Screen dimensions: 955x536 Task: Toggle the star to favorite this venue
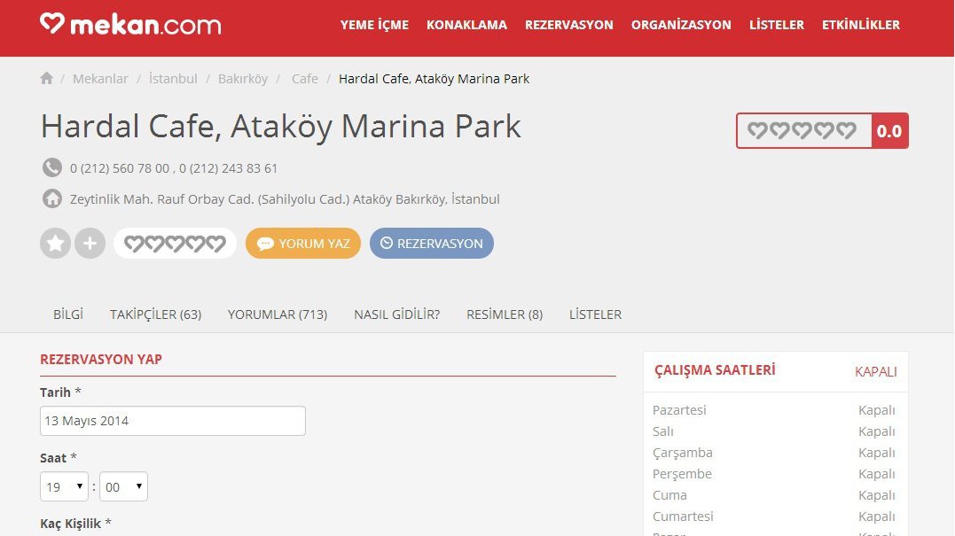[x=55, y=242]
